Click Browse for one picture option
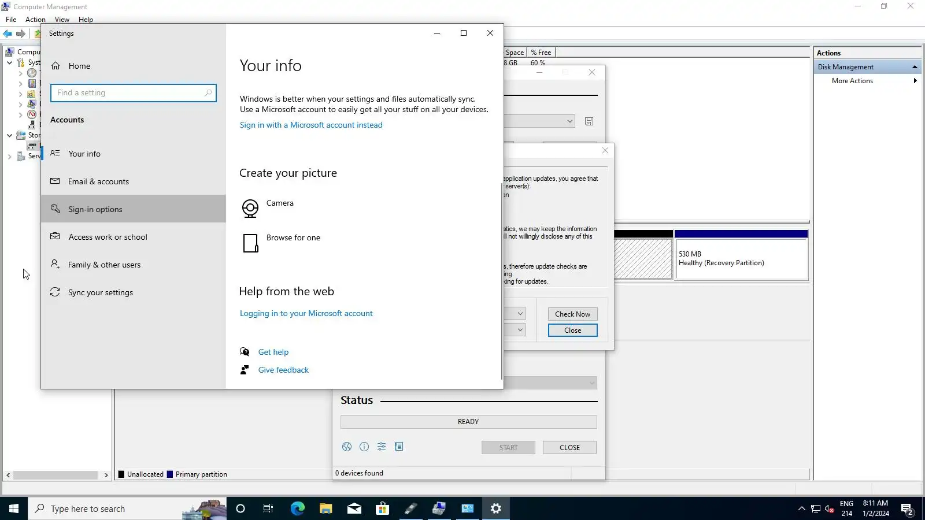The height and width of the screenshot is (520, 925). pyautogui.click(x=293, y=237)
